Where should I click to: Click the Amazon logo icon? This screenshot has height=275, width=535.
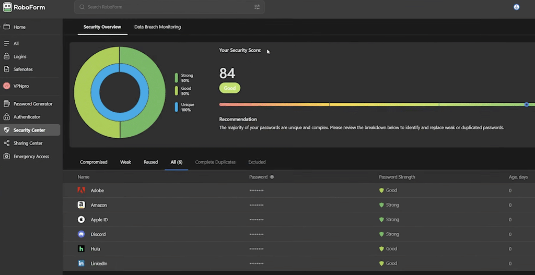click(81, 205)
